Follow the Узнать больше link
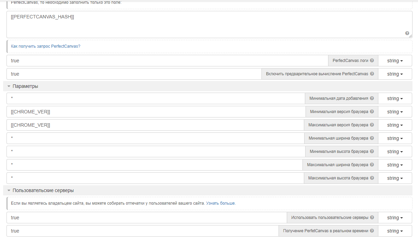The width and height of the screenshot is (418, 238). (220, 203)
